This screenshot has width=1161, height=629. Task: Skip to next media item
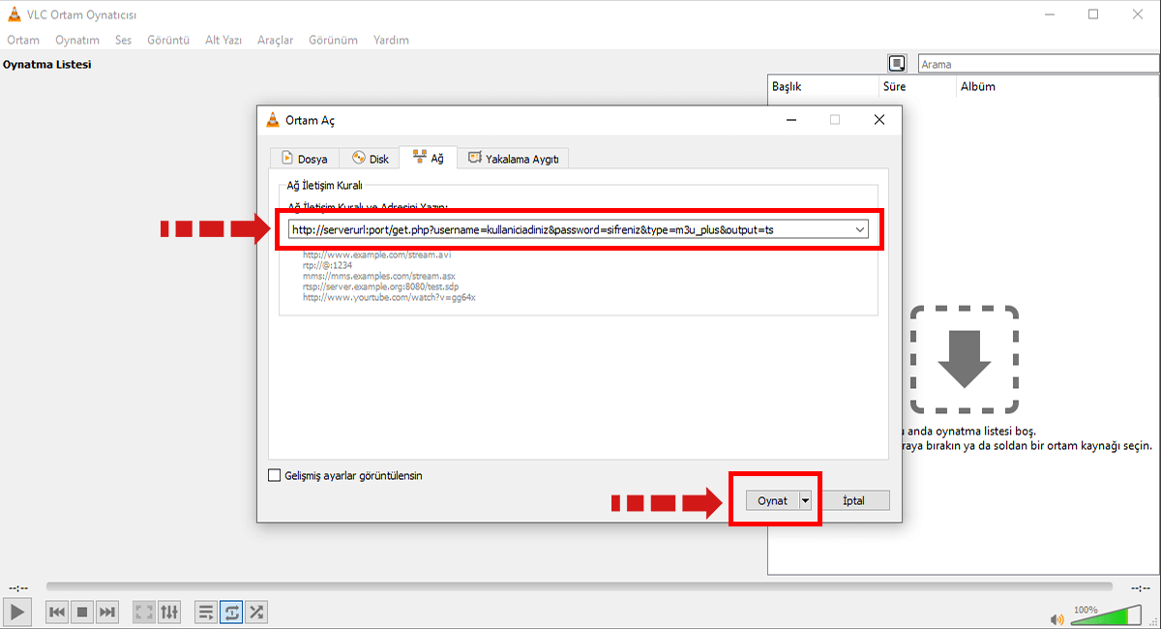tap(107, 612)
